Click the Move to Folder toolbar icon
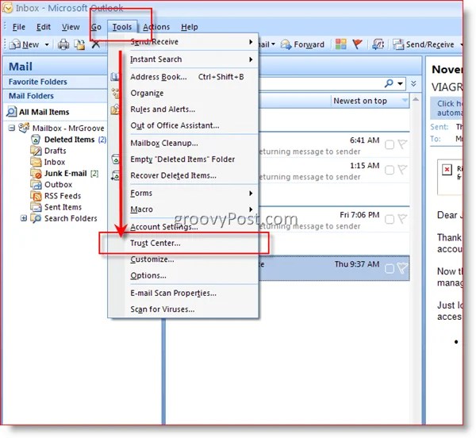 (x=79, y=44)
